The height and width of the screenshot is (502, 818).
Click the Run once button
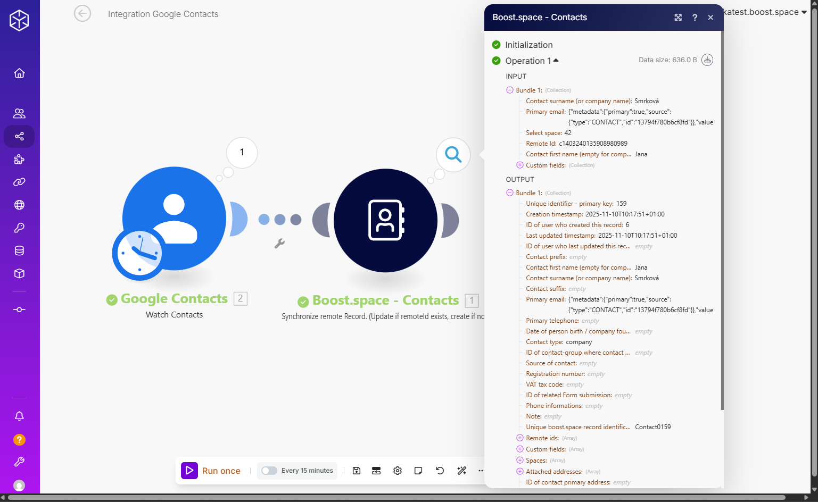(x=211, y=471)
